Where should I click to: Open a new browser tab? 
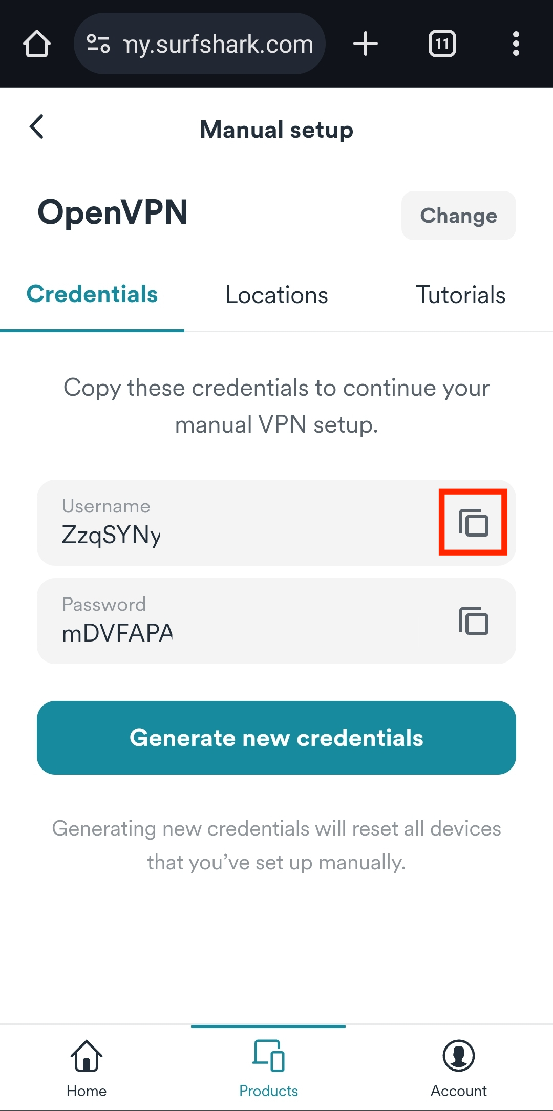(x=366, y=44)
